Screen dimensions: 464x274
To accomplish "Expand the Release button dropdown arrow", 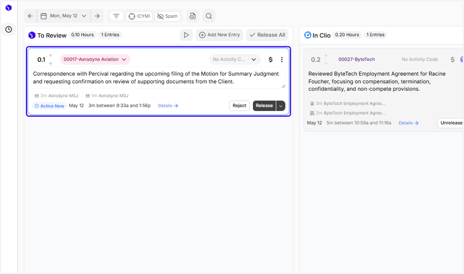I will pos(281,106).
